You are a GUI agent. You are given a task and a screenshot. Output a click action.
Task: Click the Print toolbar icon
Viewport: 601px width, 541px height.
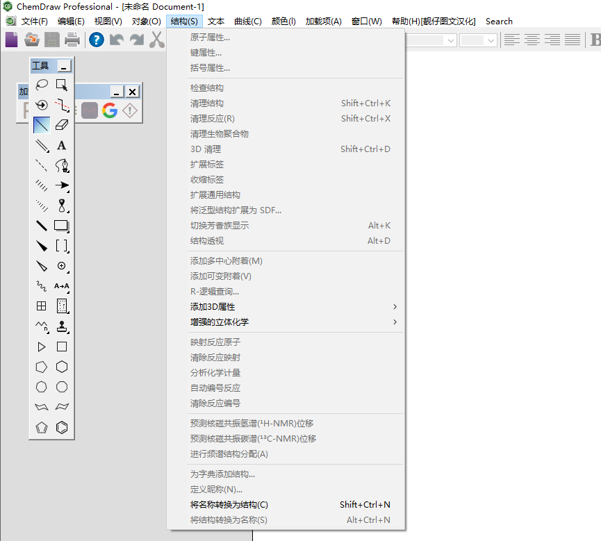pos(72,40)
